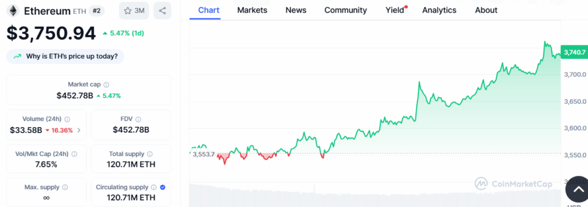Open the Yield tab
Image resolution: width=588 pixels, height=207 pixels.
[x=395, y=10]
